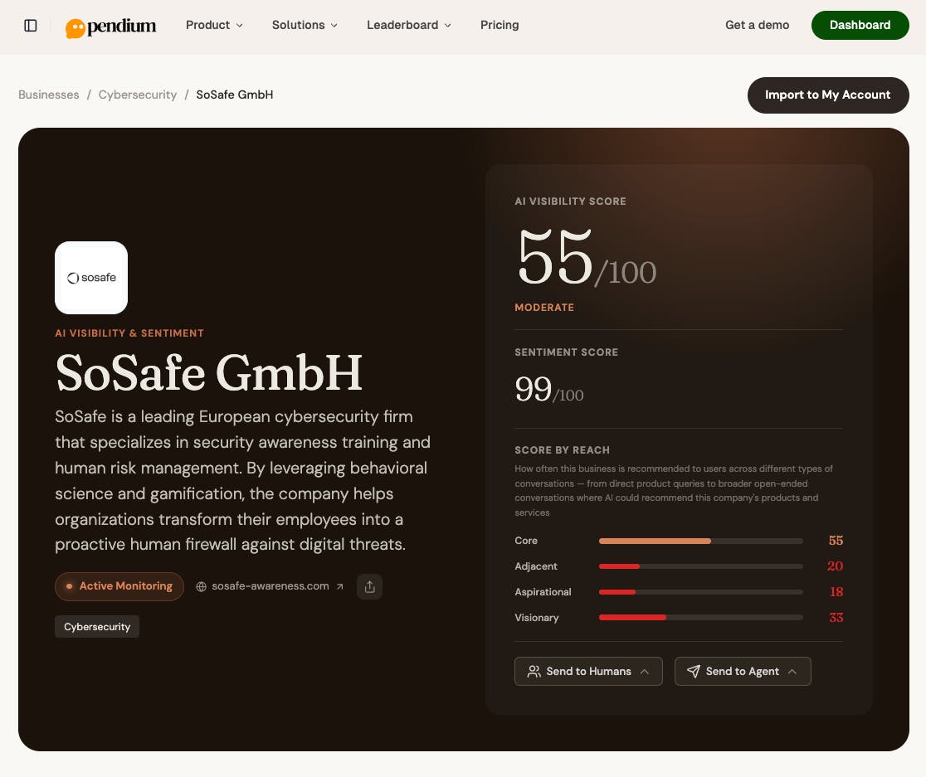Click the people icon on Send to Humans
This screenshot has height=777, width=926.
pos(534,672)
